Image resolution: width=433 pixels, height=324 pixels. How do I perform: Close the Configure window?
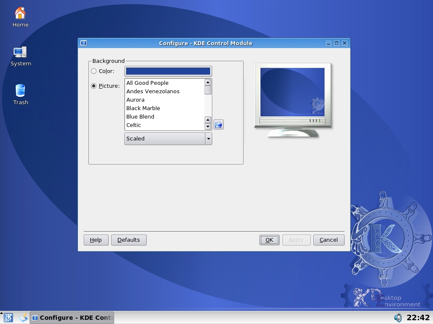coord(344,43)
